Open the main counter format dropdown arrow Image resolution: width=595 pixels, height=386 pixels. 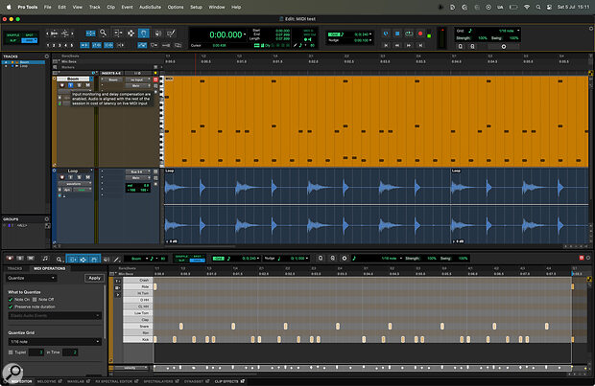point(245,34)
